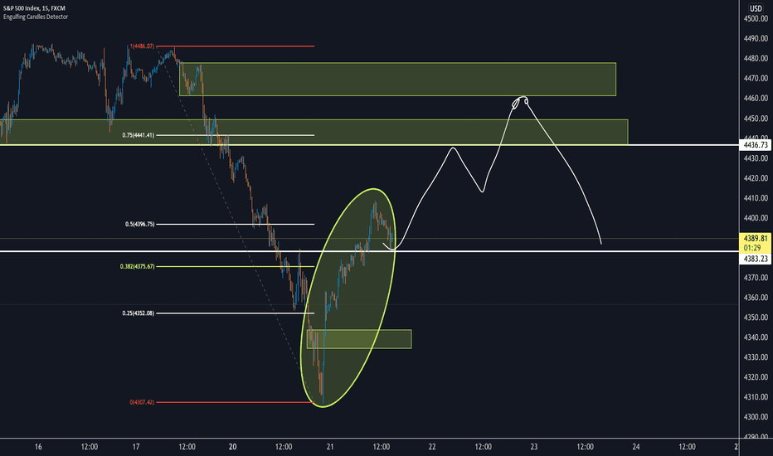Click the 4470.00 price scale label
773x456 pixels.
pos(756,79)
